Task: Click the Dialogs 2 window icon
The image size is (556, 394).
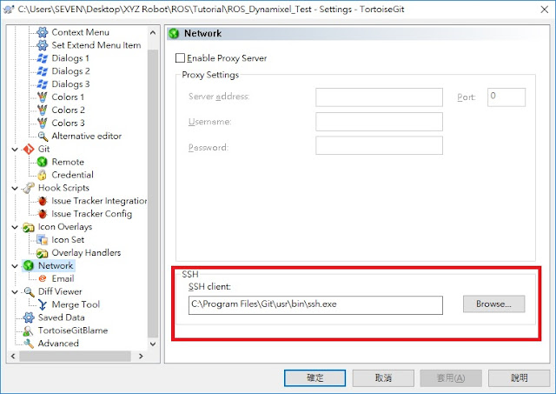Action: (x=43, y=71)
